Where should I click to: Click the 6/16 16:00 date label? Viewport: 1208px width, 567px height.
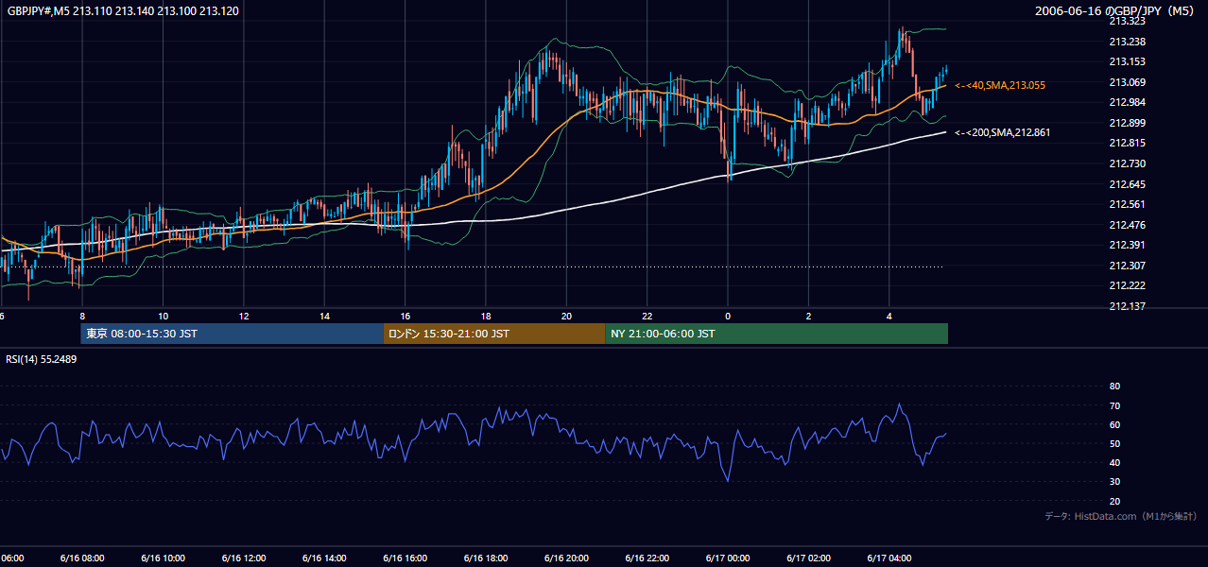[x=405, y=558]
